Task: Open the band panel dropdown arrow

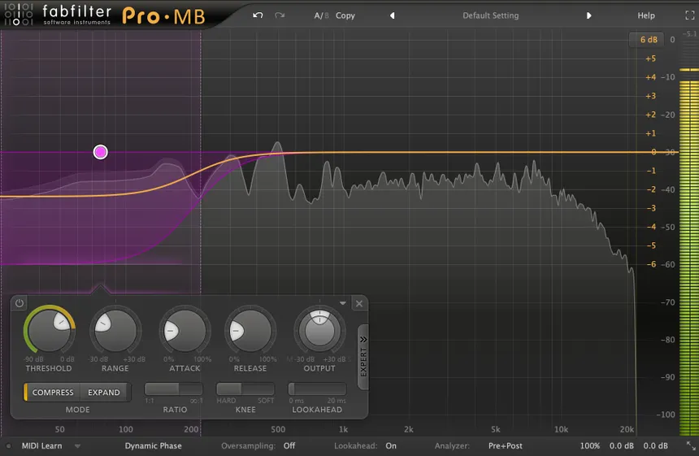Action: (343, 303)
